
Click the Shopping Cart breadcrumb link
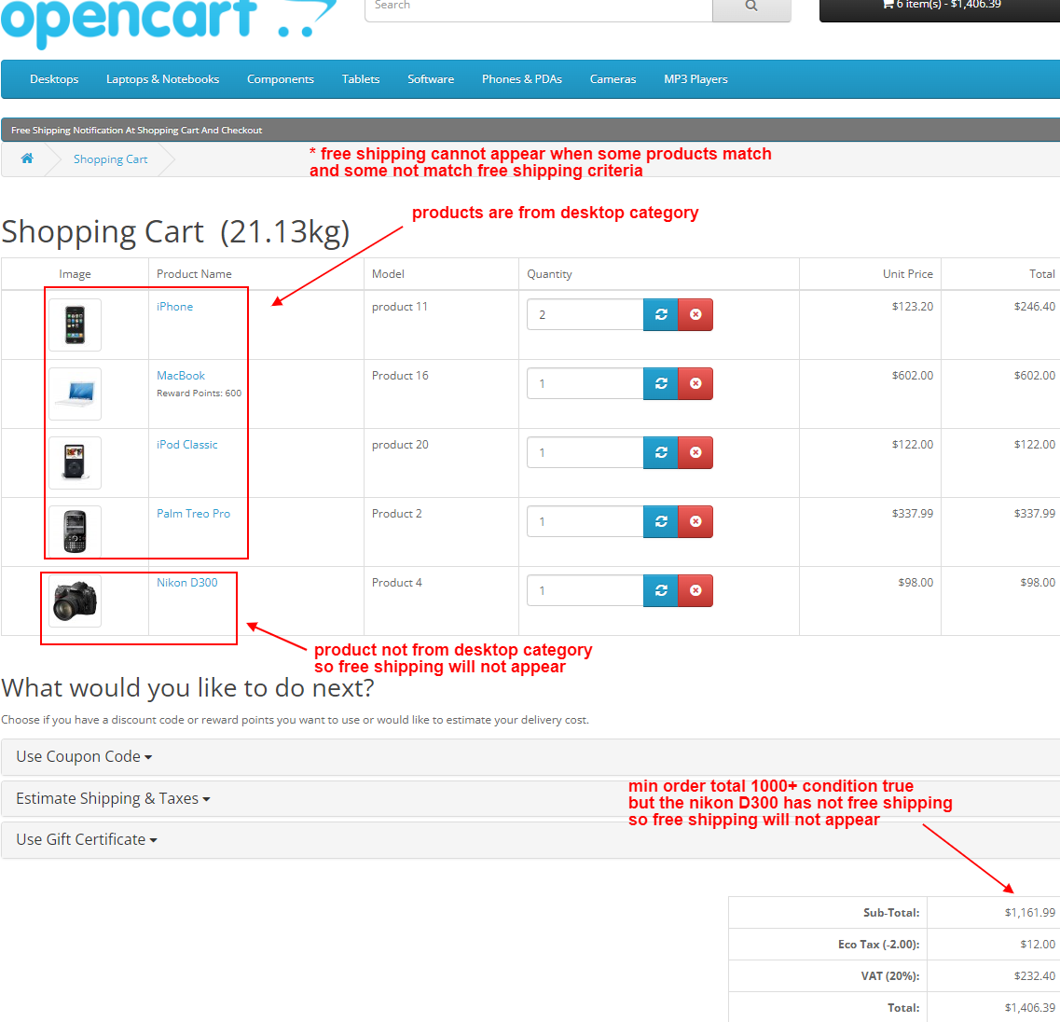pyautogui.click(x=110, y=159)
